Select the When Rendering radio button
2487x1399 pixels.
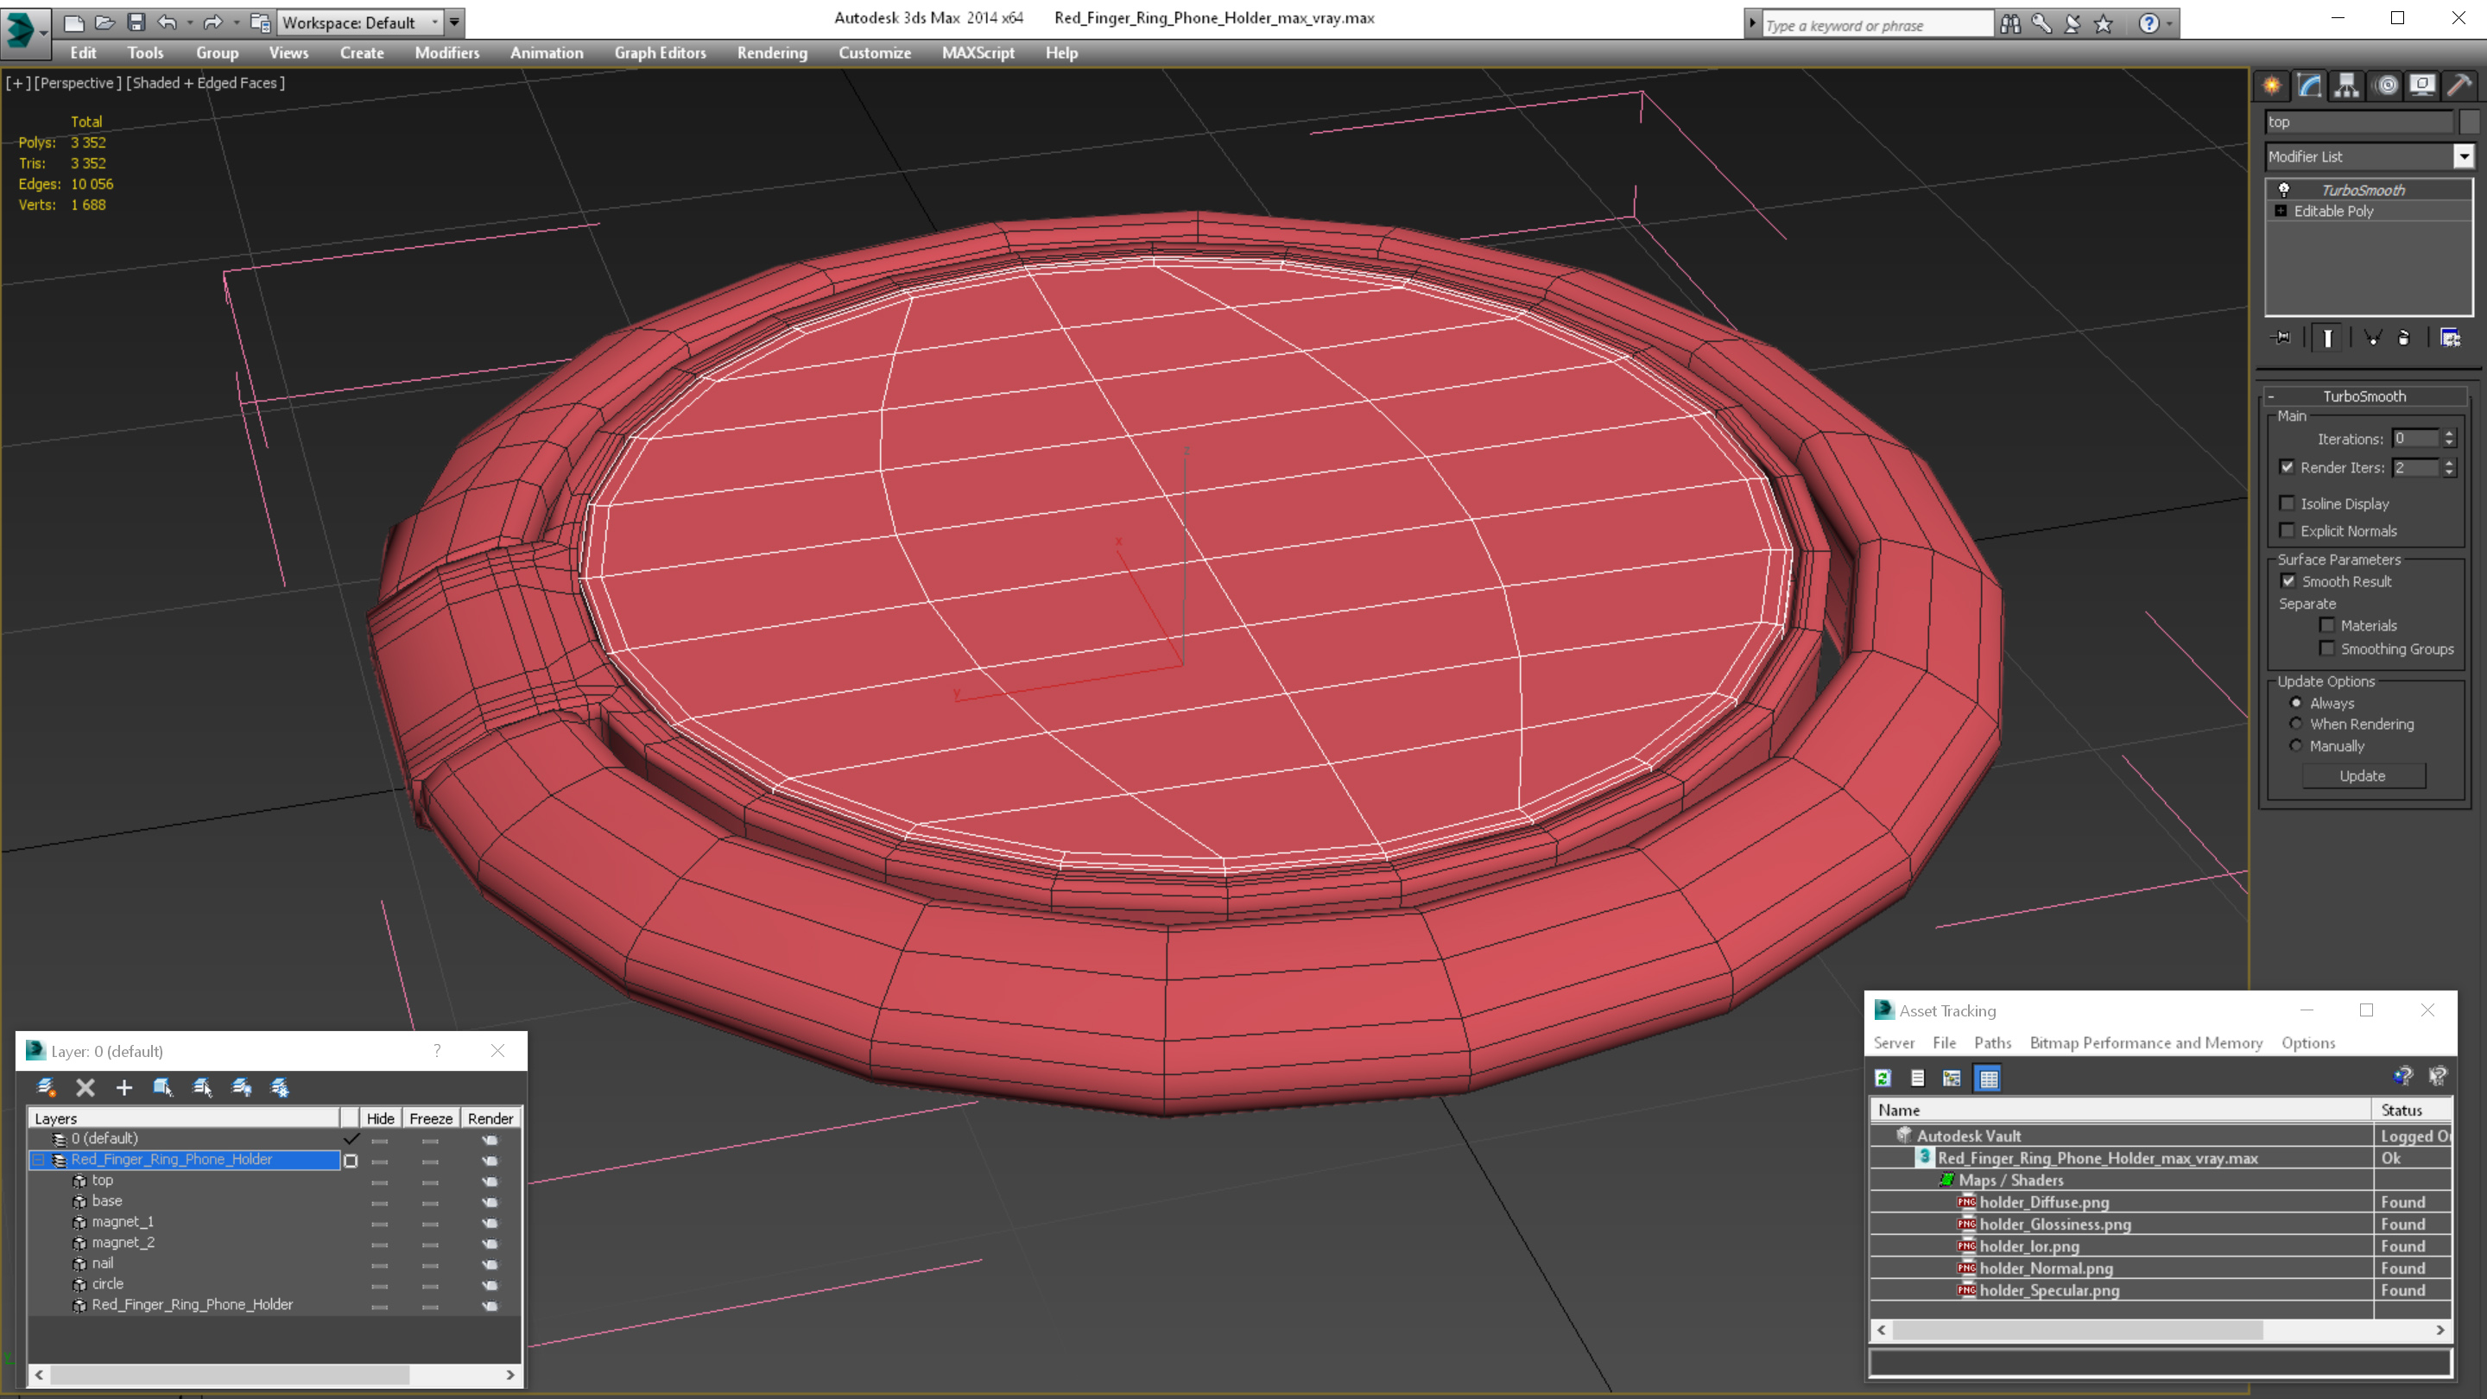click(x=2296, y=725)
